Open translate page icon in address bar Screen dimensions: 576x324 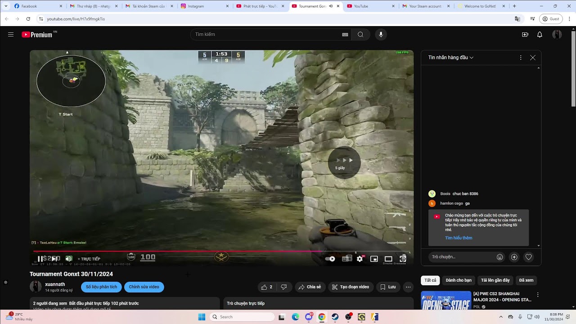(517, 19)
